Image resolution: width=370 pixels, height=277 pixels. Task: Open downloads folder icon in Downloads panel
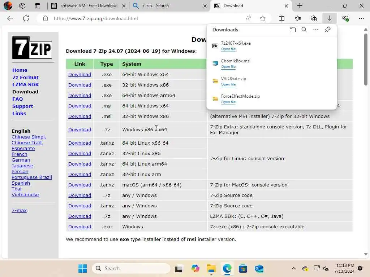point(293,30)
